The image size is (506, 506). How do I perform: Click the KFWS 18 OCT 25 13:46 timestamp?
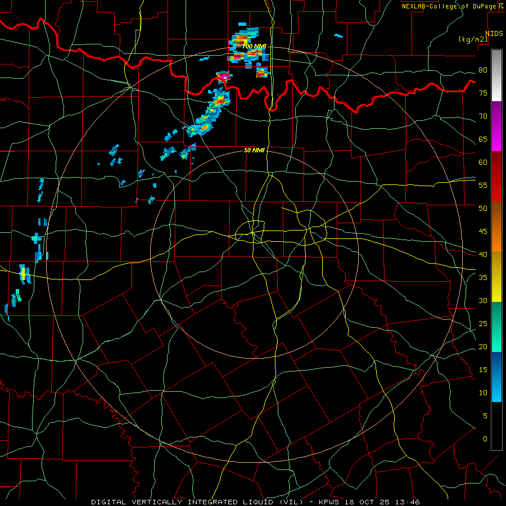coord(369,502)
